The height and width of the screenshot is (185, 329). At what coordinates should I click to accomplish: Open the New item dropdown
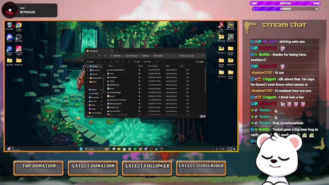(91, 62)
